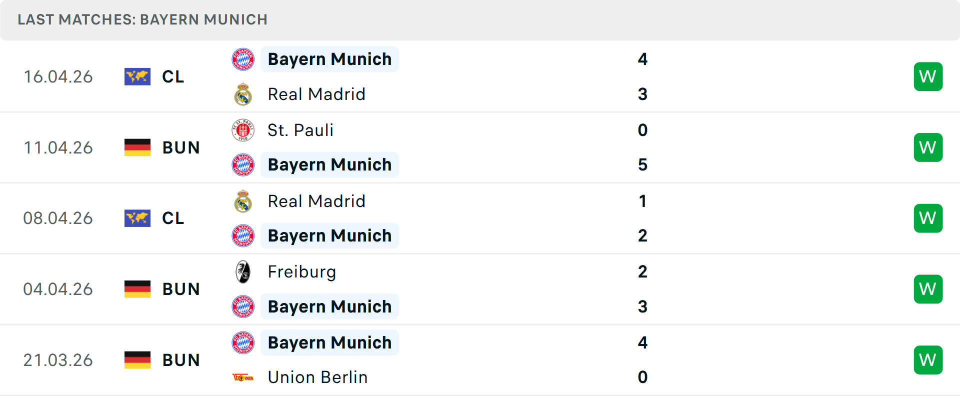The width and height of the screenshot is (960, 396).
Task: Click the Real Madrid team name in the 08.04.26 match
Action: [316, 201]
